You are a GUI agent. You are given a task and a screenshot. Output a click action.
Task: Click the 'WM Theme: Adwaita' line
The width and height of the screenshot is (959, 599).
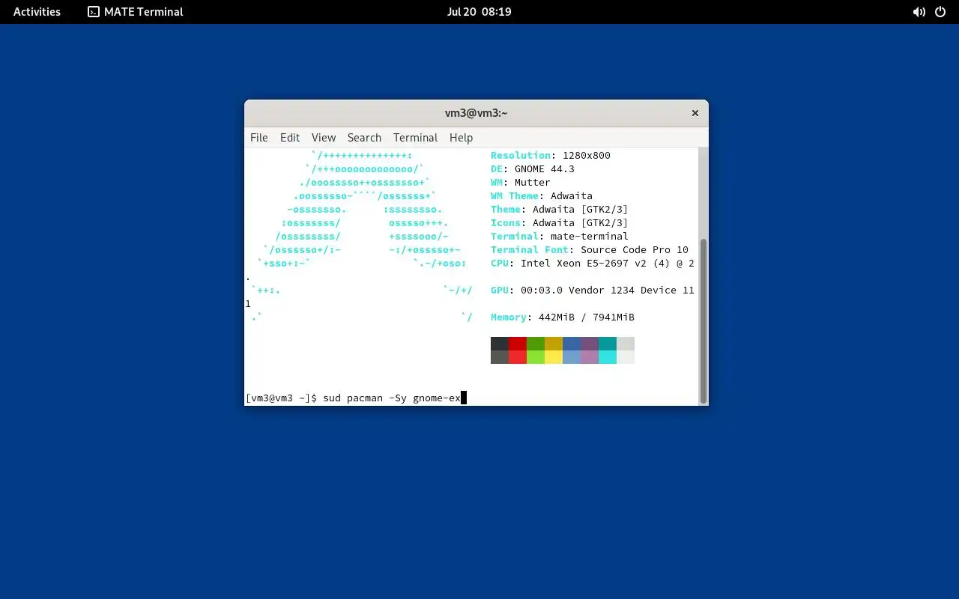coord(542,196)
